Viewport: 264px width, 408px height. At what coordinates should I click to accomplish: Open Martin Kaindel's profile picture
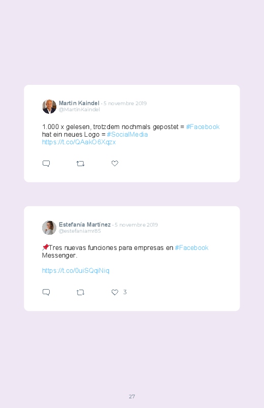coord(49,106)
